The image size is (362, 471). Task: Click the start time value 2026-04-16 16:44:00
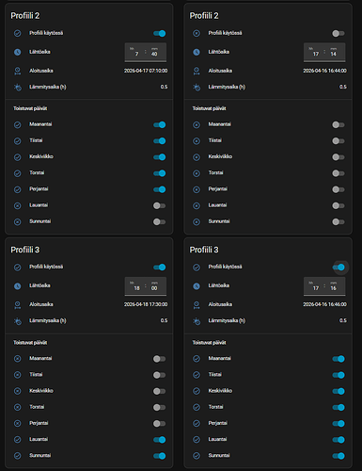tap(324, 71)
